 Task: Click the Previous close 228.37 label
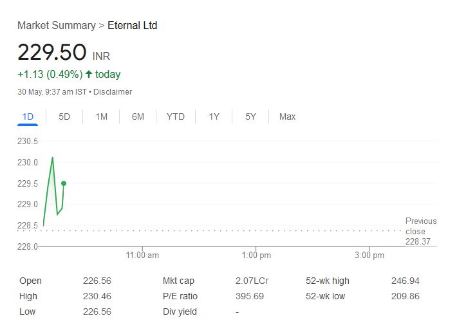coord(420,231)
